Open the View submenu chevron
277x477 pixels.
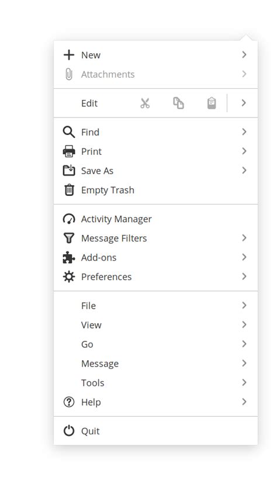point(244,325)
